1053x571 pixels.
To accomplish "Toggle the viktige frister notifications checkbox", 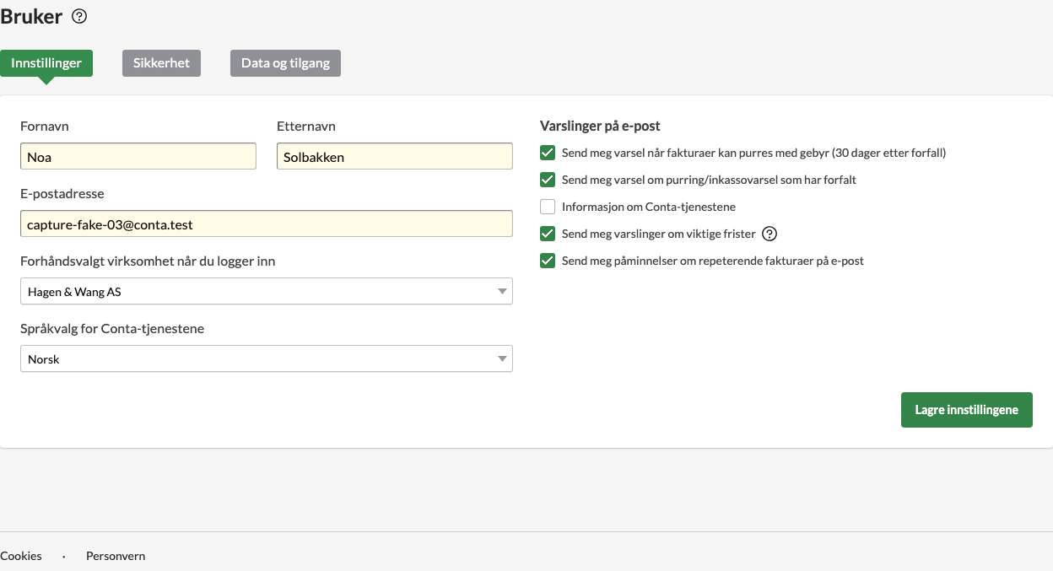I will tap(548, 234).
